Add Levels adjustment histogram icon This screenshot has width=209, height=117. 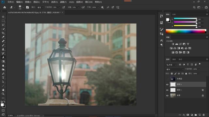point(177,44)
